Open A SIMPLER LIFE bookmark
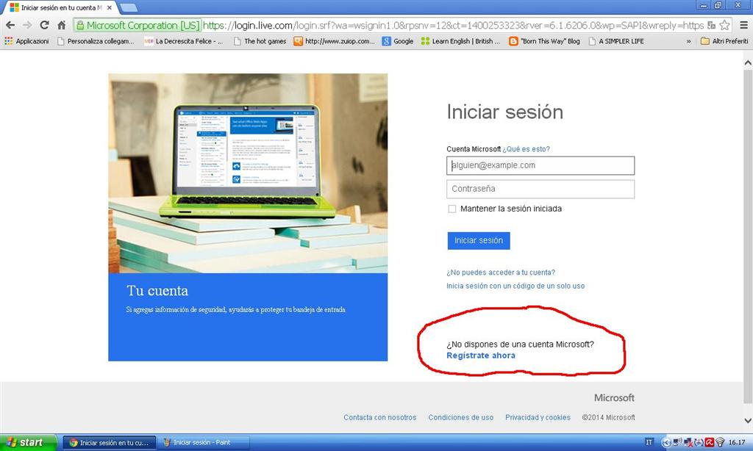 coord(617,41)
